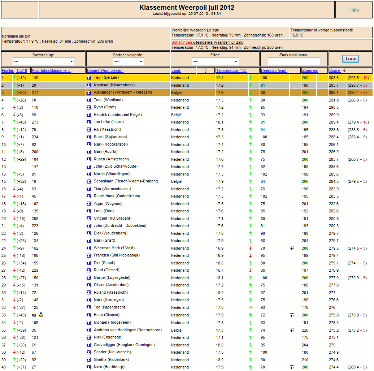Click the blue icon beside Krystian (Hilvarenbeek)

88,85
